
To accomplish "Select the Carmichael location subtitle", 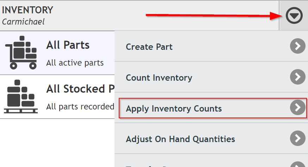I will click(x=23, y=22).
